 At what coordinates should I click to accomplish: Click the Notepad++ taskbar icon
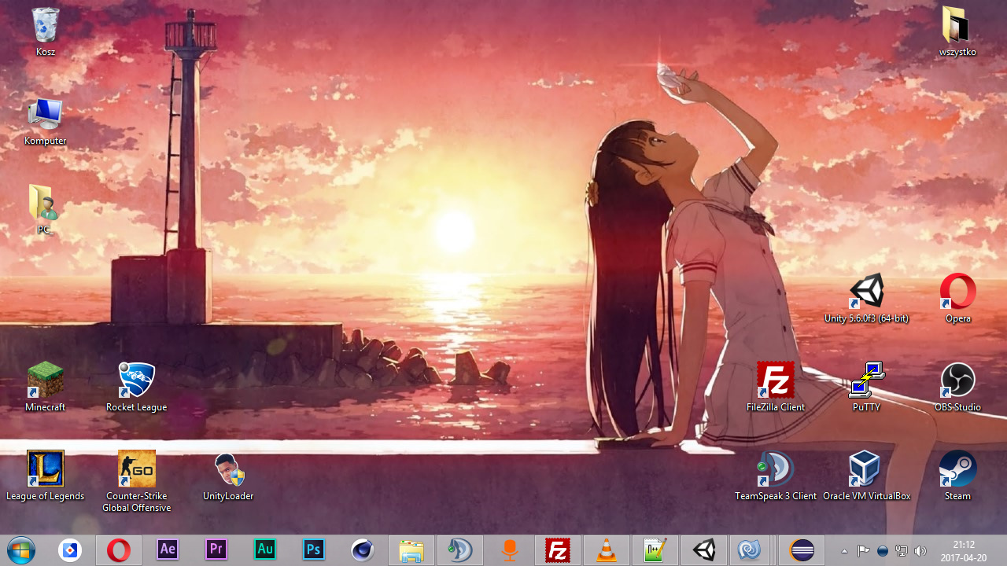(x=655, y=550)
